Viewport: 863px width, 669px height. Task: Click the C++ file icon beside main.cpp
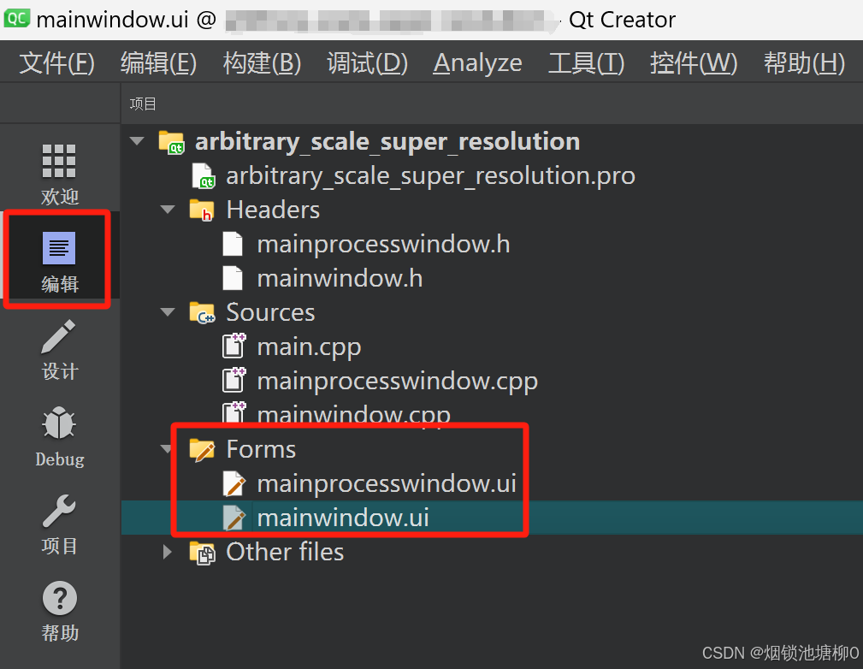pyautogui.click(x=233, y=346)
